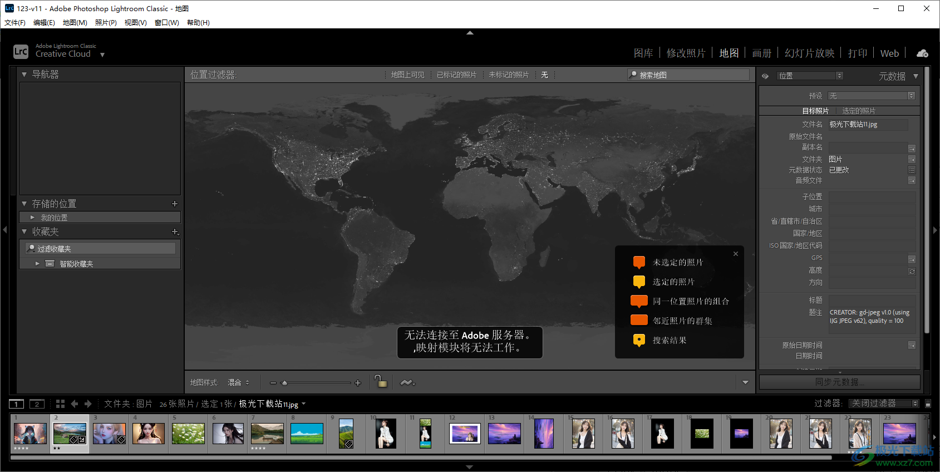Open the 地图(M) menu
This screenshot has width=940, height=472.
point(75,23)
